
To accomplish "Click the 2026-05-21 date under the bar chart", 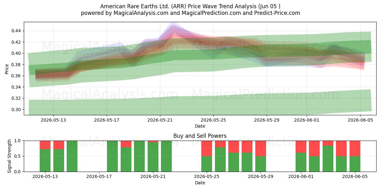I will pyautogui.click(x=153, y=177).
